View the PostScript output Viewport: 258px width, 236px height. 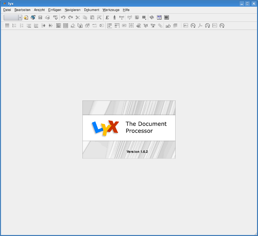click(215, 25)
